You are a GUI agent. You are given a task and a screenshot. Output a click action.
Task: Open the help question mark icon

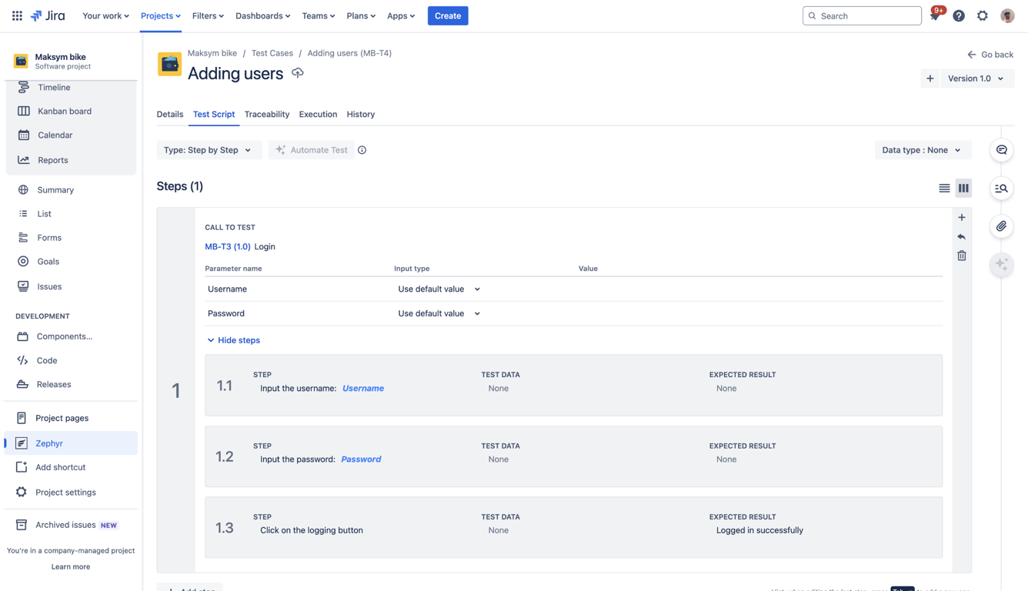[959, 15]
